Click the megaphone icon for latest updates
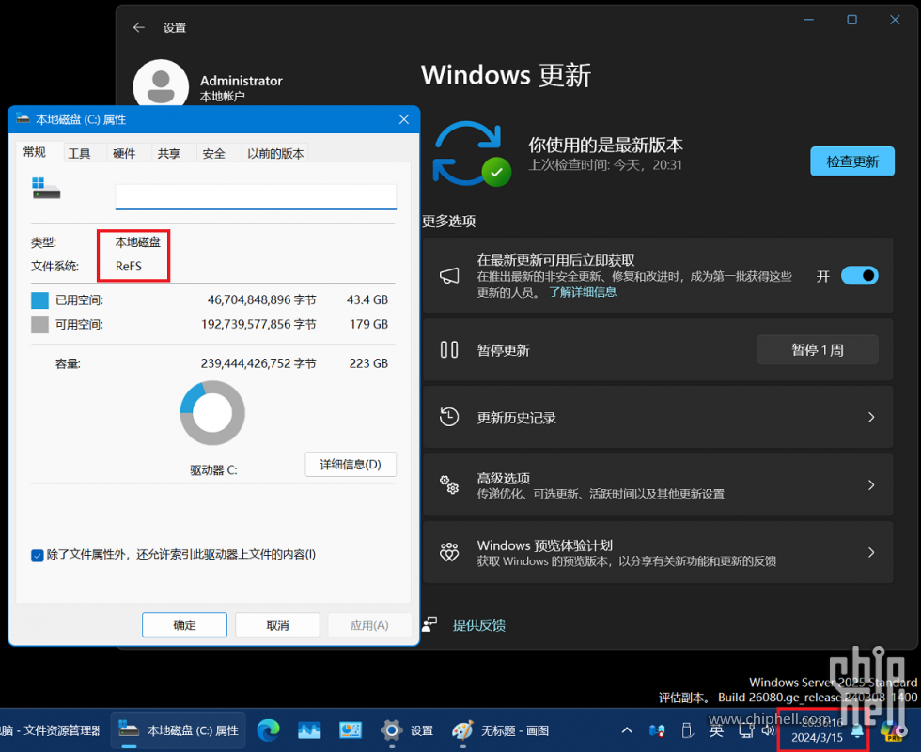 click(449, 276)
